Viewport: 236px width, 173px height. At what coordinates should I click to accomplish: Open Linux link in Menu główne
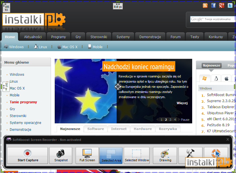(14, 81)
